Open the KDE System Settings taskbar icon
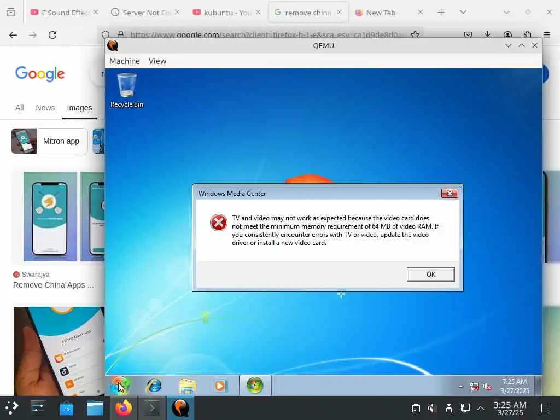 38,408
